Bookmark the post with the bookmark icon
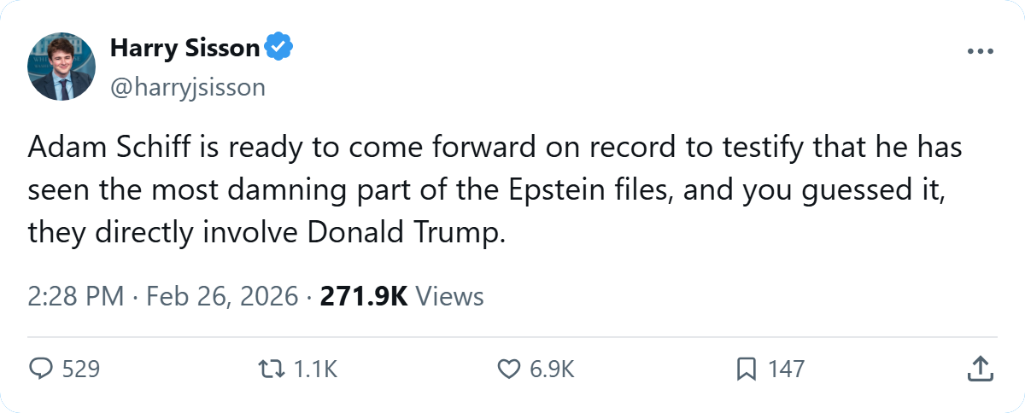Image resolution: width=1025 pixels, height=413 pixels. tap(746, 369)
